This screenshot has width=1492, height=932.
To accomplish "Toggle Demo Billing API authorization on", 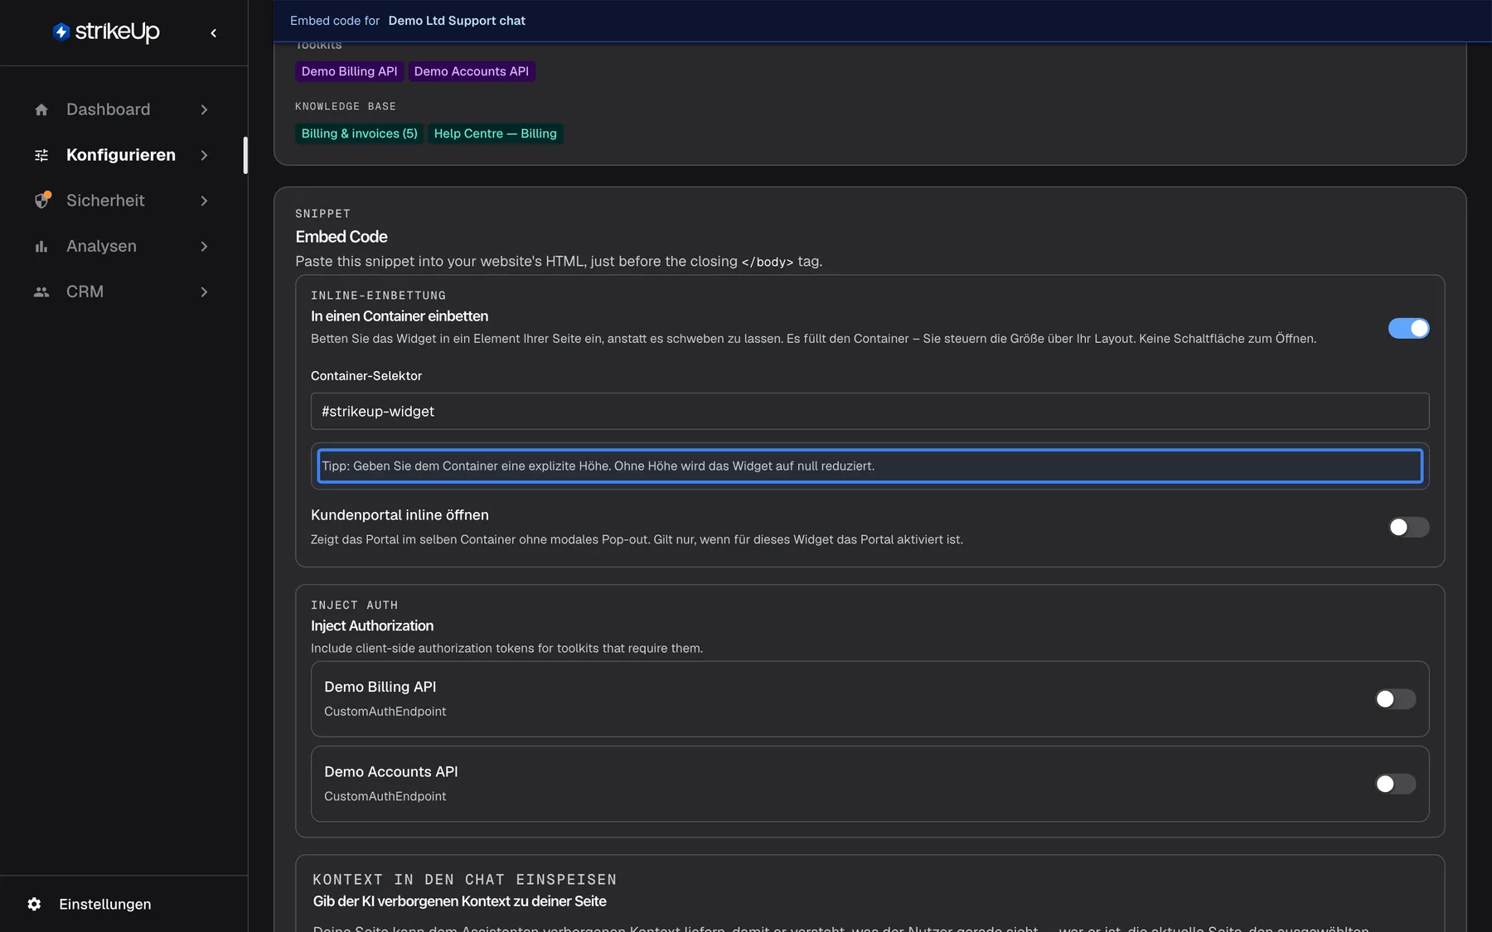I will pyautogui.click(x=1395, y=699).
